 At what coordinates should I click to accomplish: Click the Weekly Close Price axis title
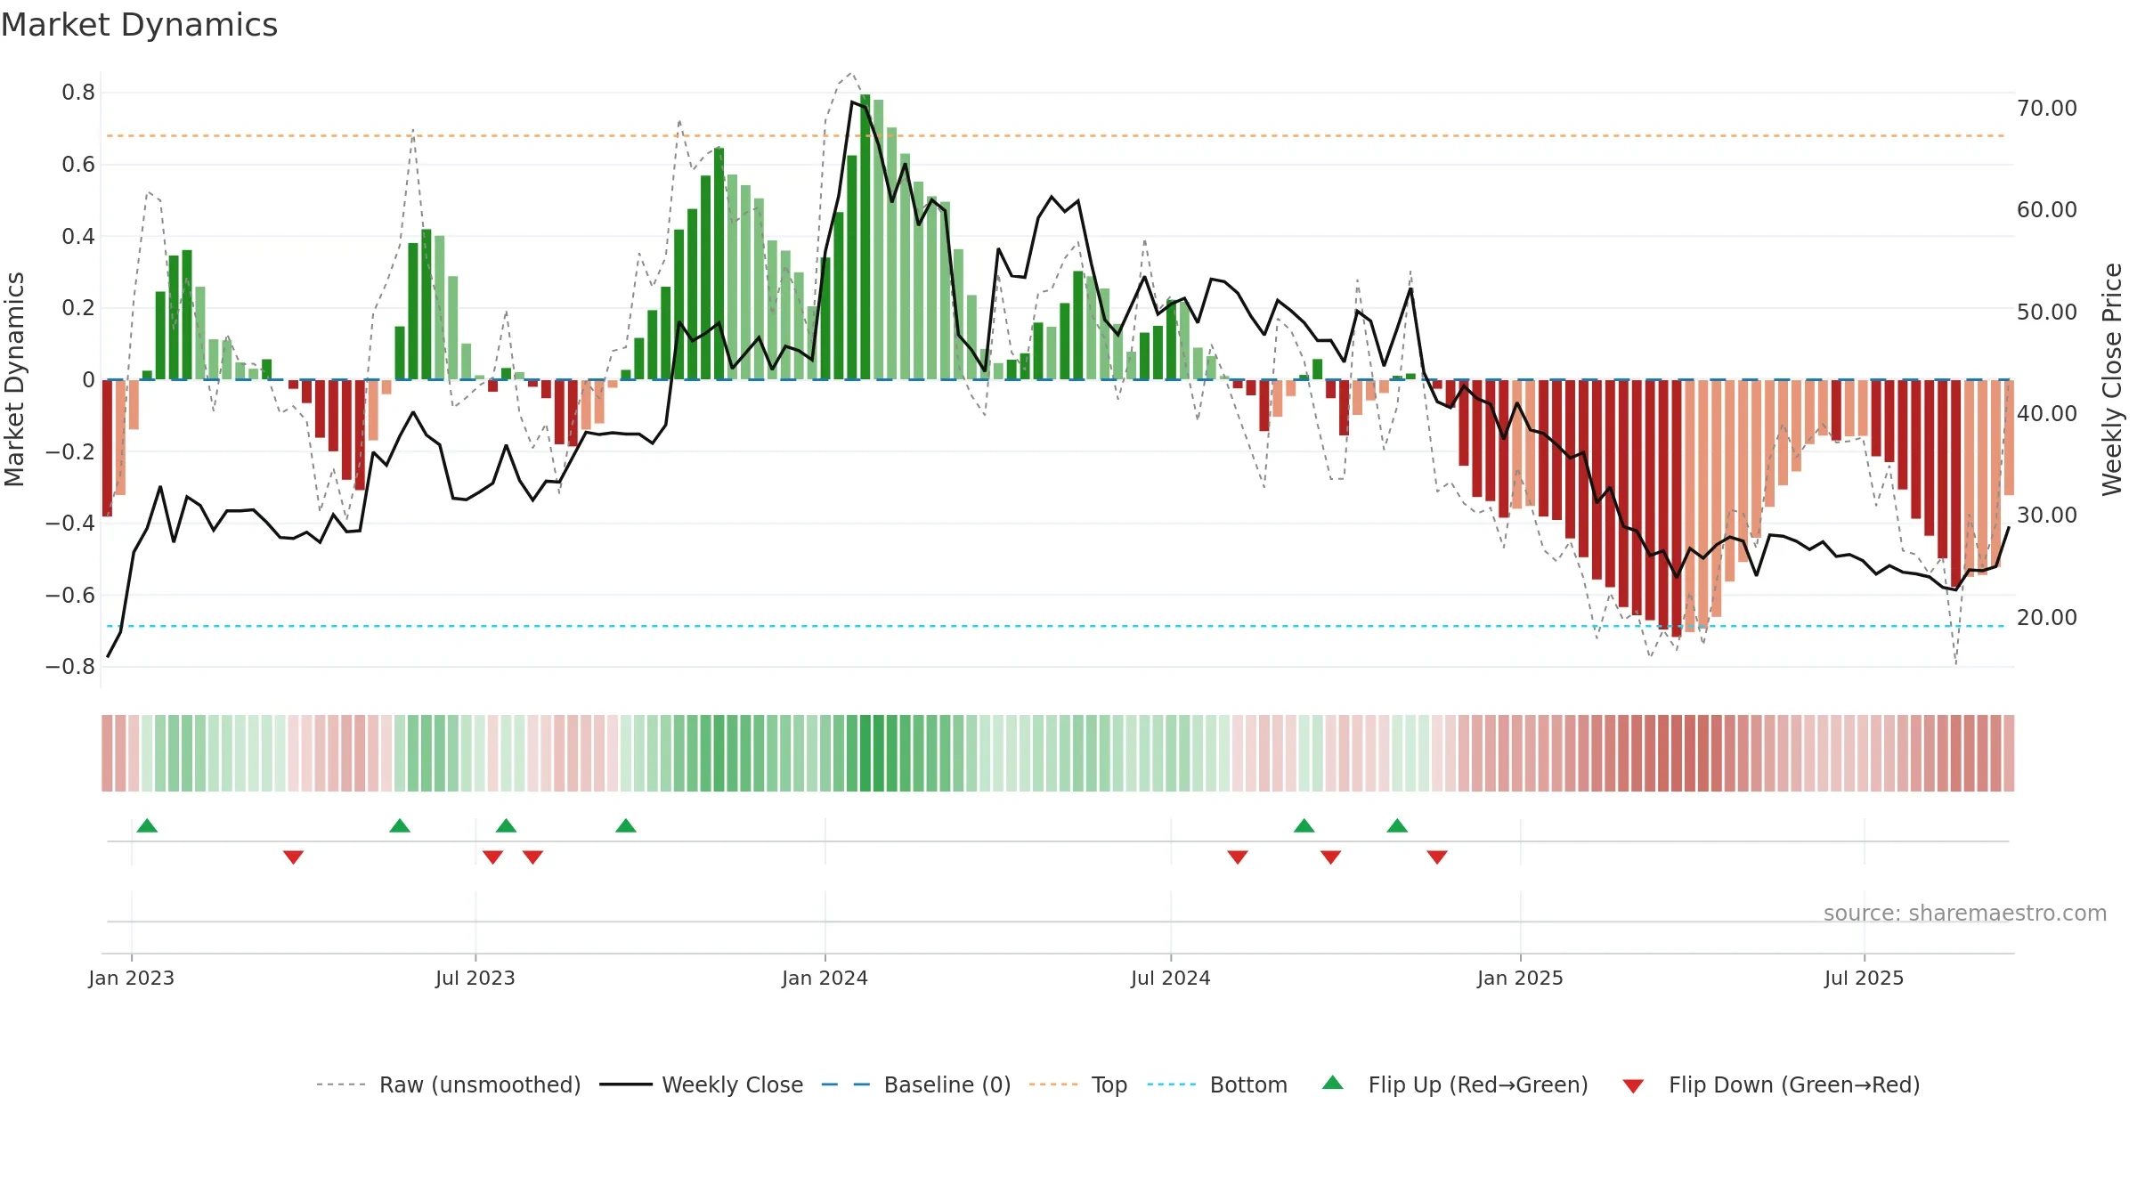2112,379
